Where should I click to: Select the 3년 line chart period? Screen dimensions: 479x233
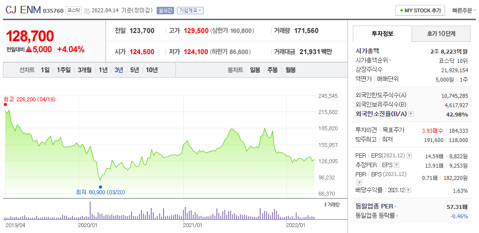click(119, 70)
